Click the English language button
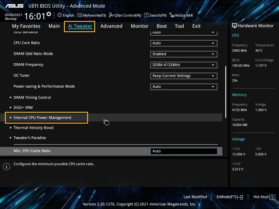Viewport: 279px width, 209px height. coord(68,16)
